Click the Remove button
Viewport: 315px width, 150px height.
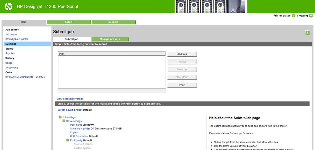tap(182, 62)
